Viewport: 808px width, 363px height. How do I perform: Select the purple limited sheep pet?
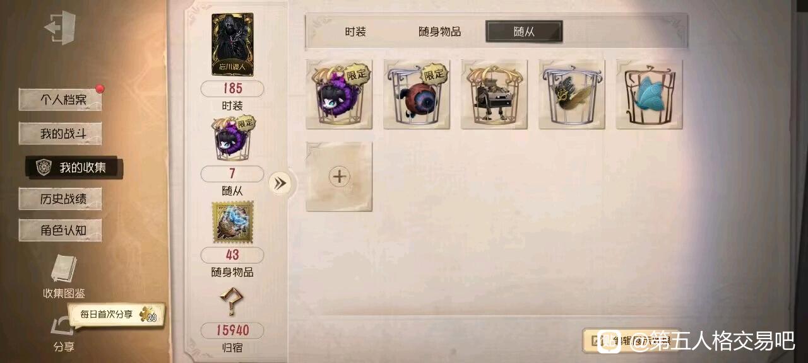339,95
